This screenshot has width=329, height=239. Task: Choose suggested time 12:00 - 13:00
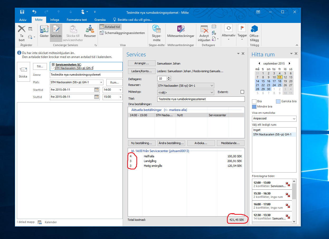click(272, 184)
